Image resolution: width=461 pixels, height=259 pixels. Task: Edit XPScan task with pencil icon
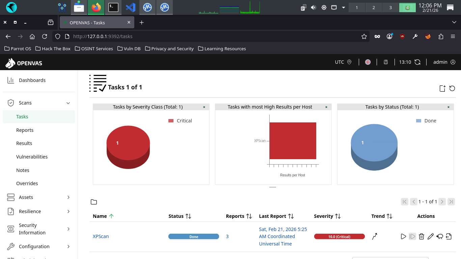tap(430, 236)
